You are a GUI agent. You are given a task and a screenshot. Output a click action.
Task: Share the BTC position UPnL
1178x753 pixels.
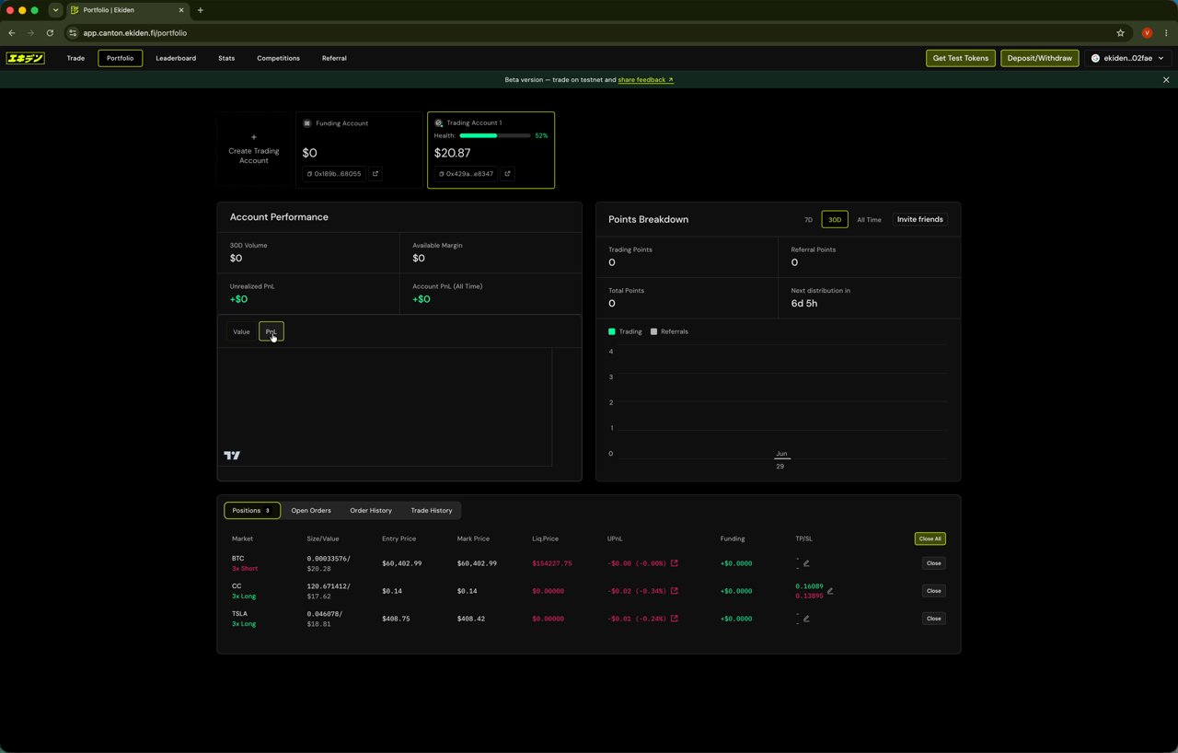[x=675, y=563]
